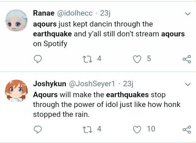Image resolution: width=196 pixels, height=143 pixels.
Task: Open tweet text about power of idol
Action: [x=107, y=105]
